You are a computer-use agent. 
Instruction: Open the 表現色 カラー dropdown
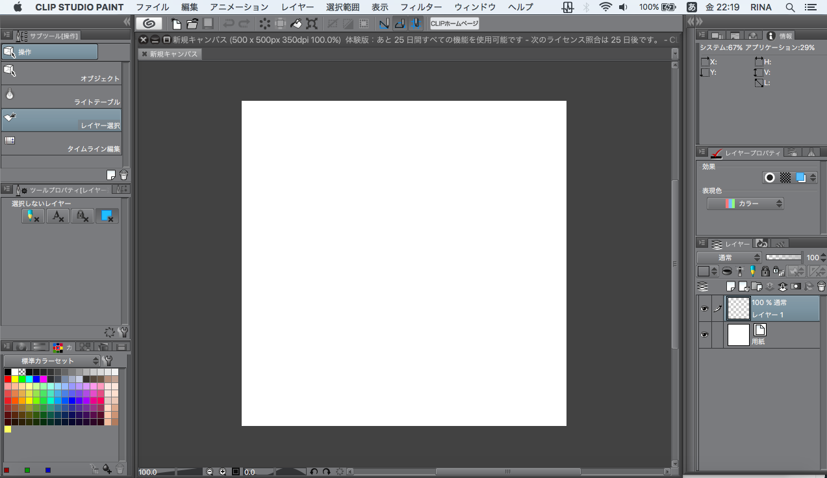745,204
